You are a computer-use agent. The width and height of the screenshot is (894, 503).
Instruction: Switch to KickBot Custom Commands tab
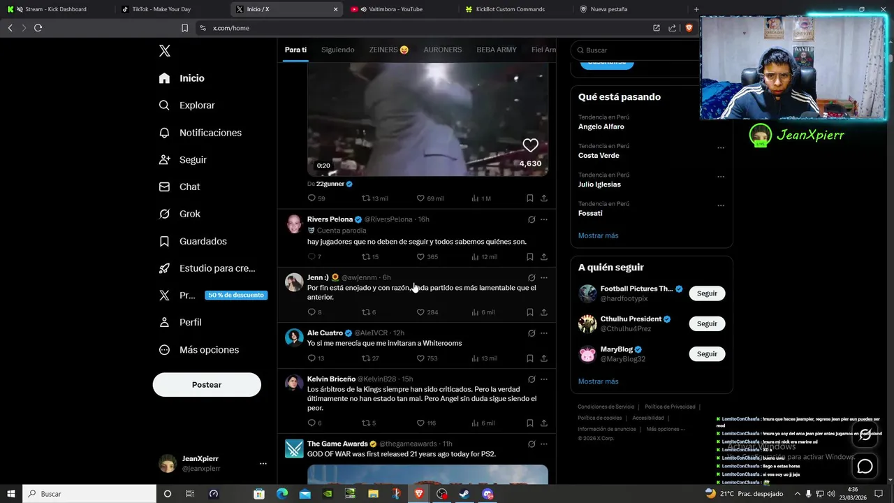pos(516,9)
